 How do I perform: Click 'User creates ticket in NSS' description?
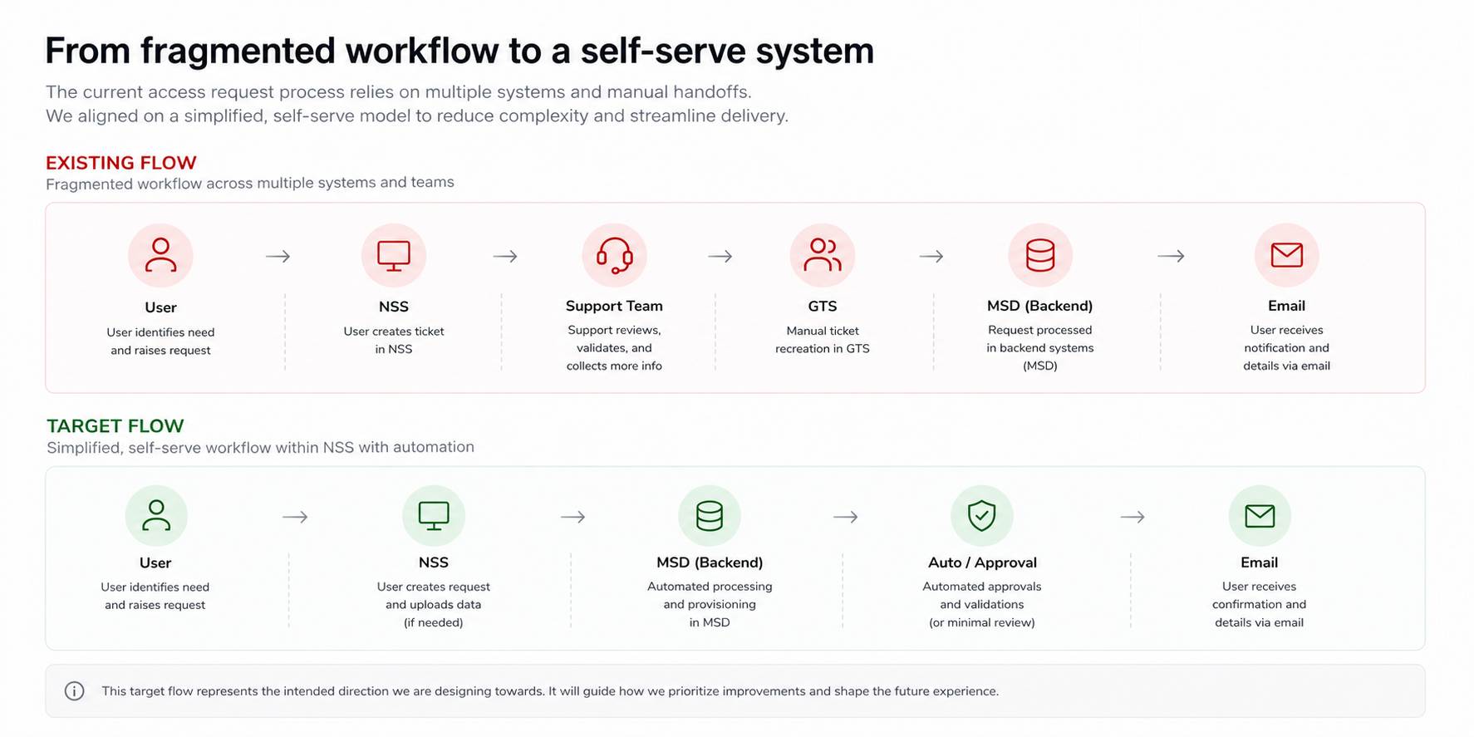394,340
